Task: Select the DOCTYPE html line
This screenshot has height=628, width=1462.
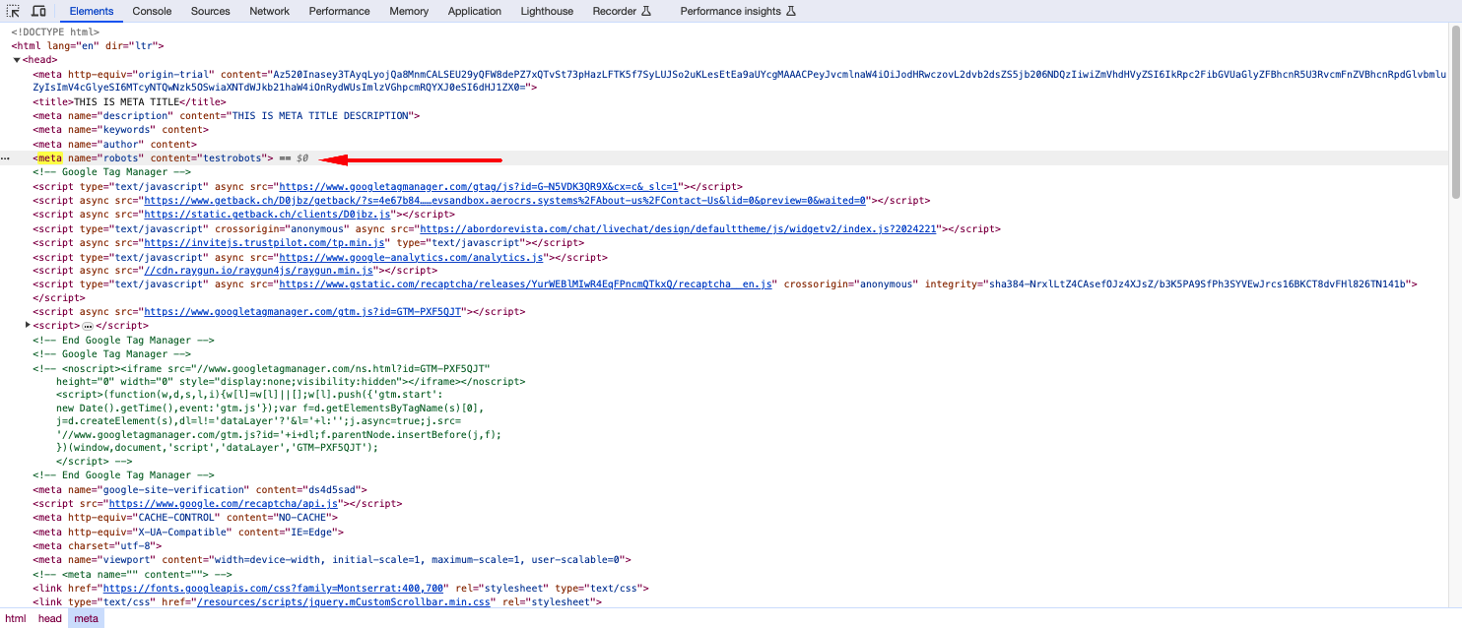Action: [55, 32]
